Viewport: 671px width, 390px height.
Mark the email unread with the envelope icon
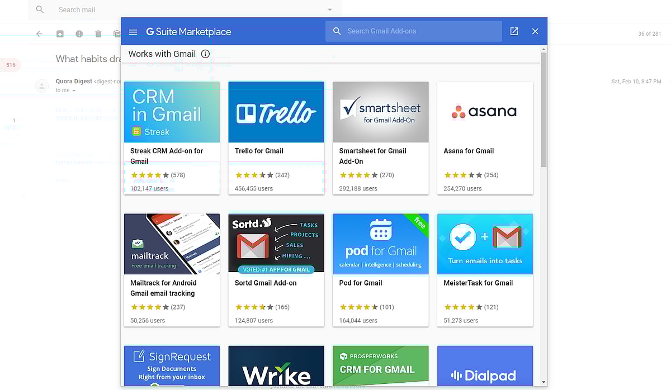(x=117, y=34)
